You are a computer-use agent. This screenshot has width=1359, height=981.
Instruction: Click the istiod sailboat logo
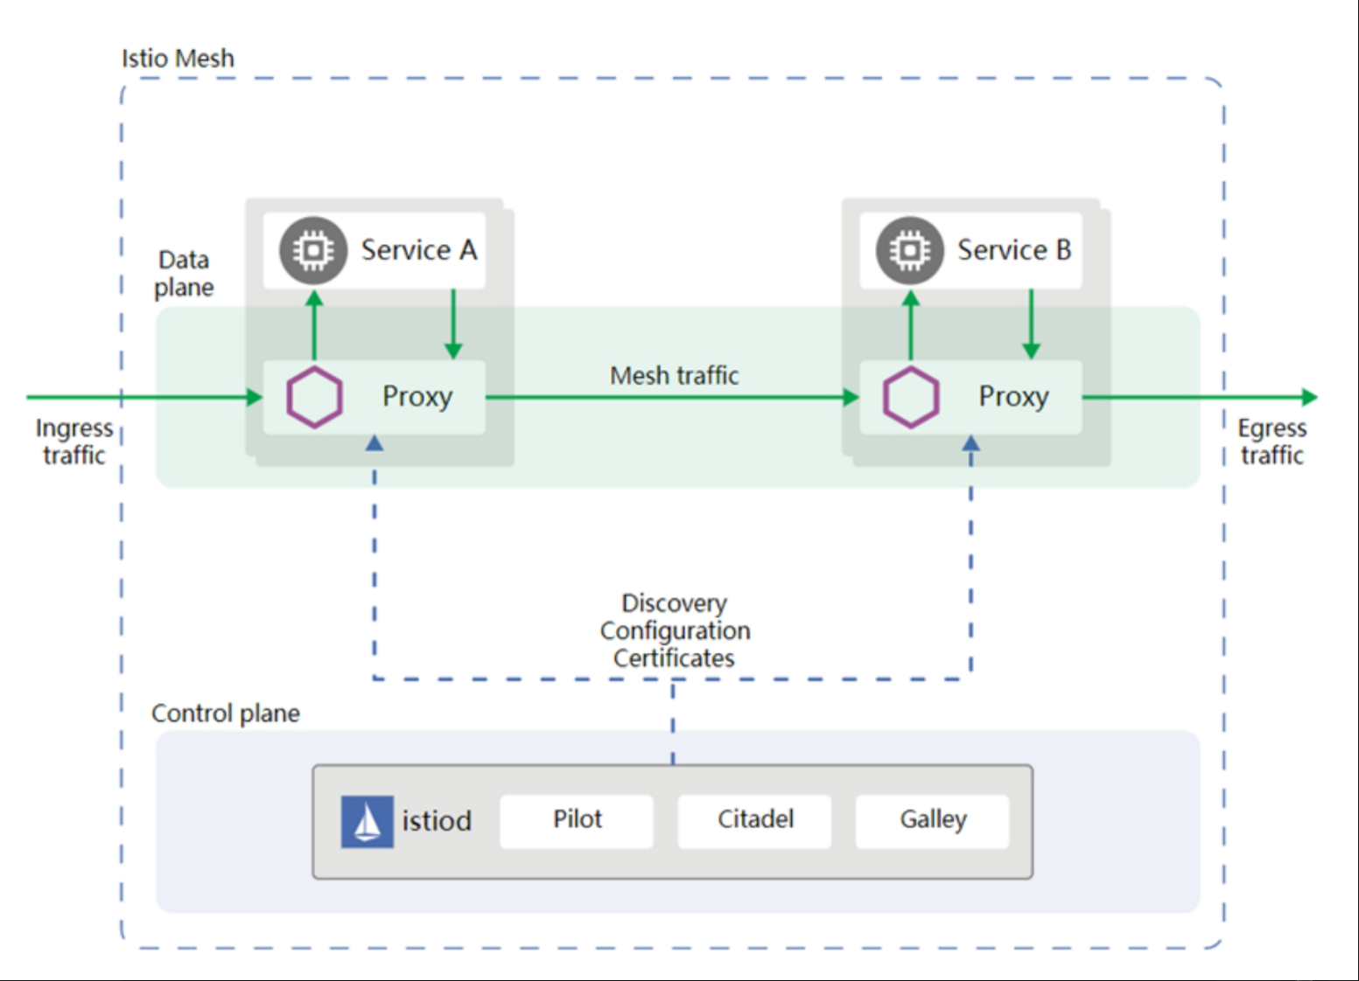pos(367,822)
